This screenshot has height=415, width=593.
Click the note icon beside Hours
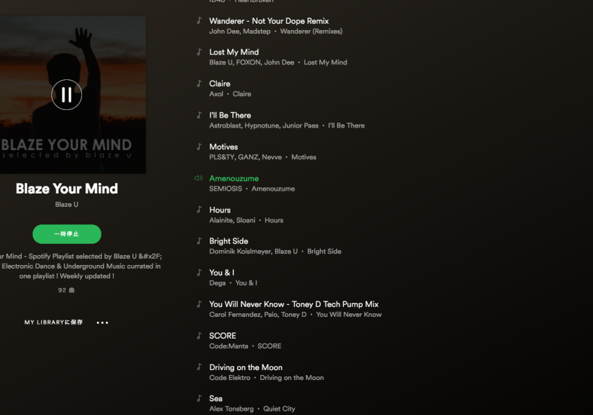click(199, 210)
